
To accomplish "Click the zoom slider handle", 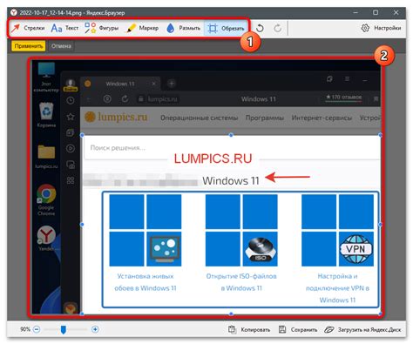I will point(63,329).
